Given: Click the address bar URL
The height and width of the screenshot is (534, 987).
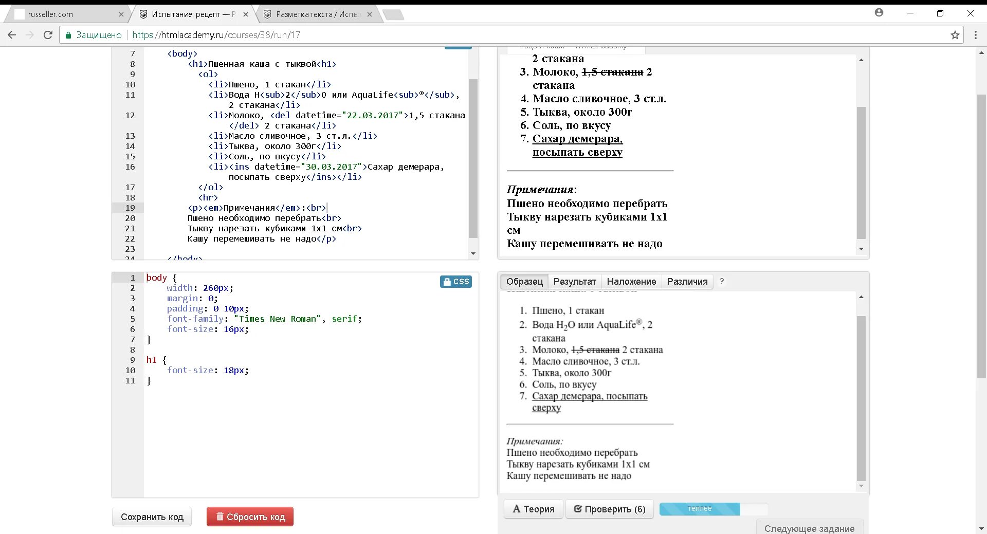Looking at the screenshot, I should point(216,35).
